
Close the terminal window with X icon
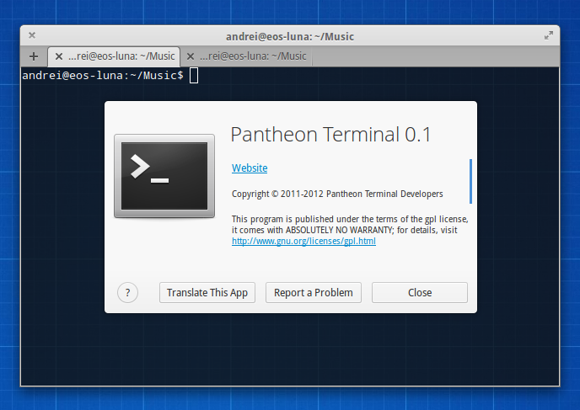[x=32, y=35]
